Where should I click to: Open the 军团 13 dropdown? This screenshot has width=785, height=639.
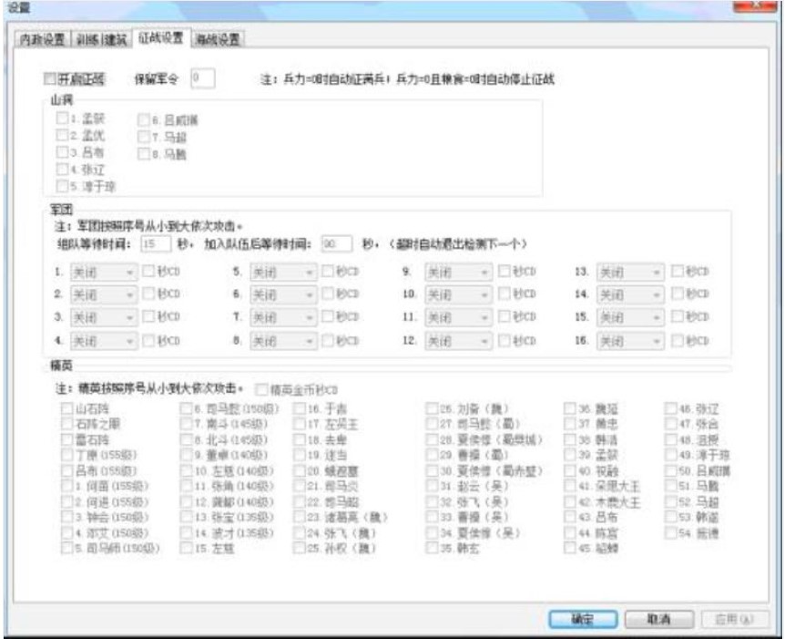[x=630, y=273]
